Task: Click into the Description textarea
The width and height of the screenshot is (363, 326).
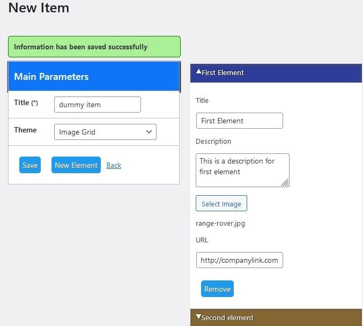Action: point(242,170)
